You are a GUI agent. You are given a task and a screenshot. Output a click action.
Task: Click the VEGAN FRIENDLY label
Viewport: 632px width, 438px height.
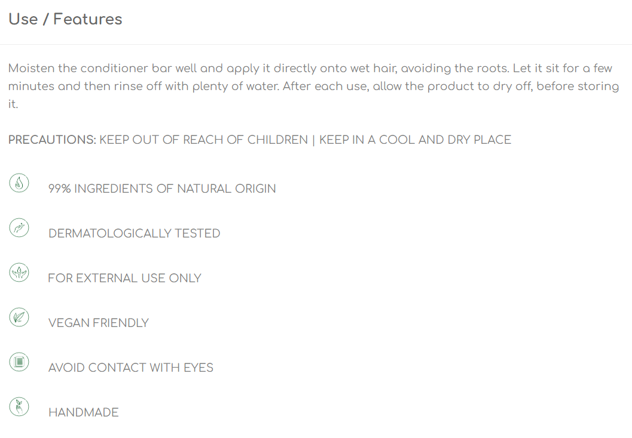tap(98, 323)
